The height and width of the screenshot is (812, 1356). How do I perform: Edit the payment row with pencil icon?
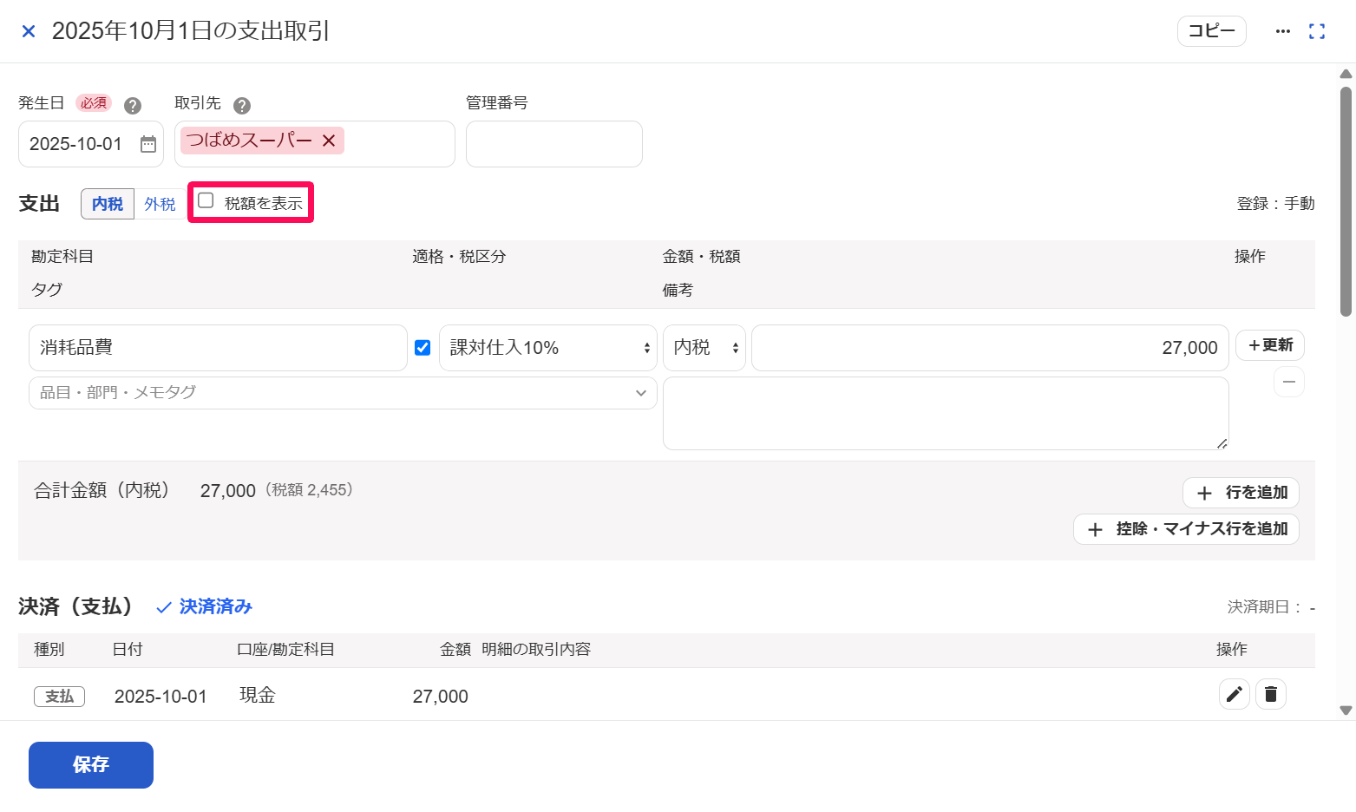coord(1235,694)
